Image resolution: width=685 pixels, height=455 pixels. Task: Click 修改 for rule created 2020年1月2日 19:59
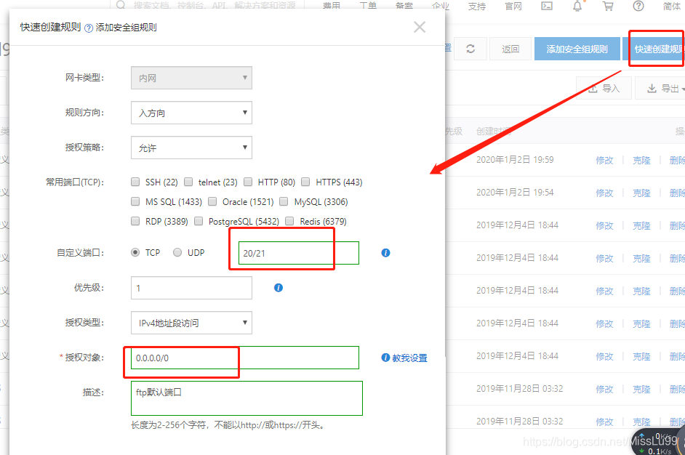coord(604,160)
